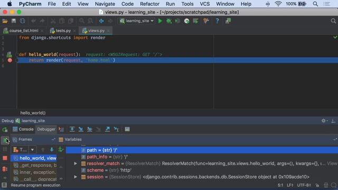This screenshot has width=338, height=190.
Task: Open the learning_site run configuration dropdown
Action: coord(137,21)
